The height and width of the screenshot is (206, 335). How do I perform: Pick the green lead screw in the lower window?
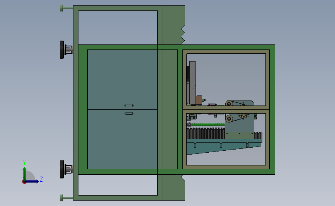(x=207, y=124)
